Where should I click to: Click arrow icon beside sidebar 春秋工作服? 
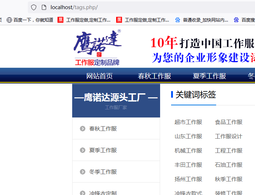(x=82, y=128)
